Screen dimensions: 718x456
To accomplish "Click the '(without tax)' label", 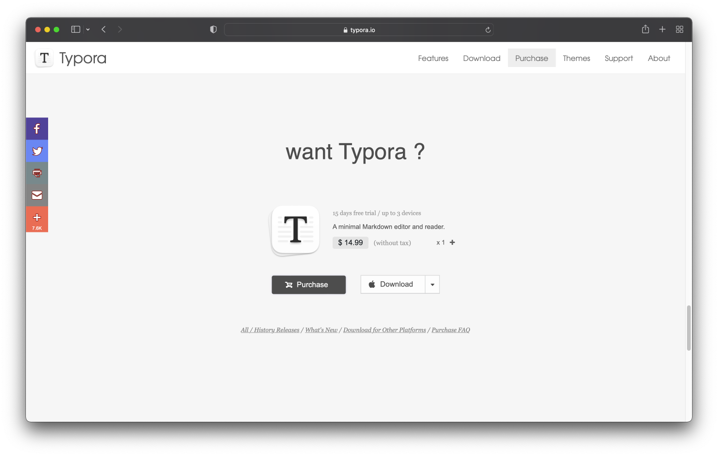I will (392, 243).
